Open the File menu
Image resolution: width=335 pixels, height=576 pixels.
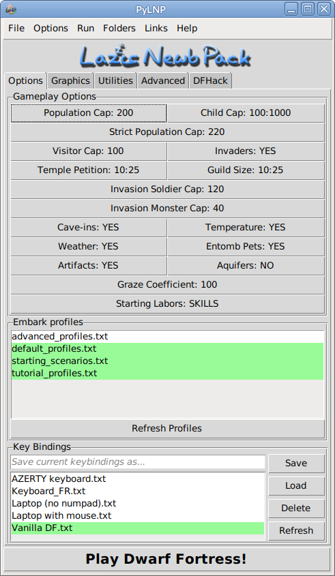click(16, 28)
